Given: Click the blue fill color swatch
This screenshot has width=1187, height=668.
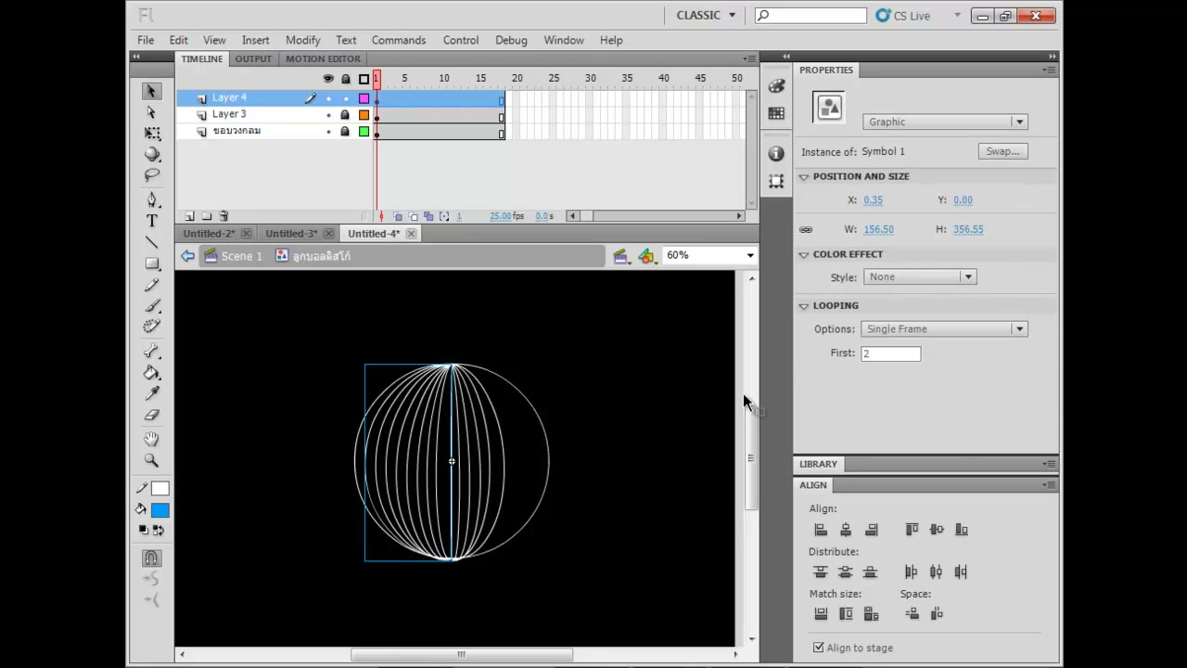Looking at the screenshot, I should coord(160,510).
